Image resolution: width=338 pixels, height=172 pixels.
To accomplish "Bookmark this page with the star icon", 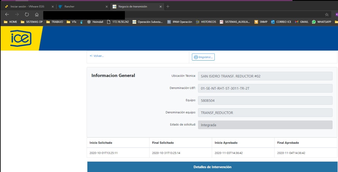I will click(x=327, y=15).
